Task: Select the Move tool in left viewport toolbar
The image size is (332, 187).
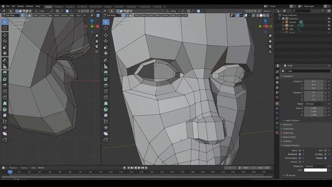Action: click(5, 35)
